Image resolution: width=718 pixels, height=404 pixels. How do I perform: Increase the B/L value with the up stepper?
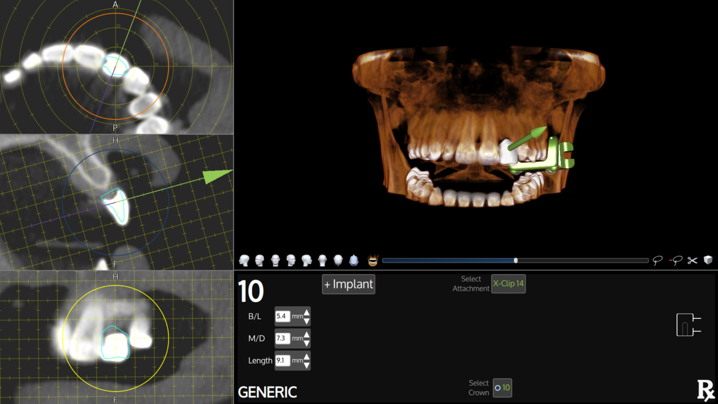(307, 313)
